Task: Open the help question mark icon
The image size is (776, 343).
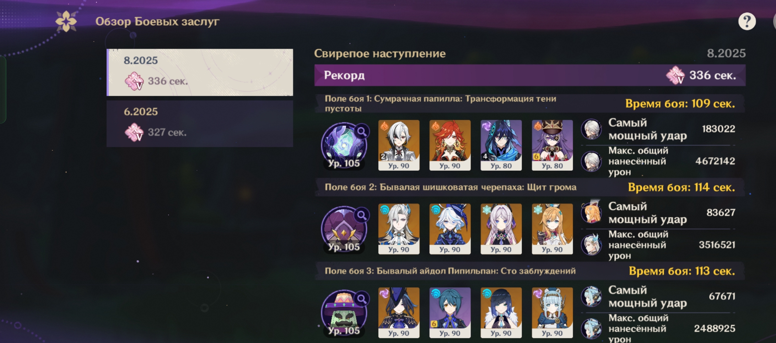Action: click(x=747, y=22)
